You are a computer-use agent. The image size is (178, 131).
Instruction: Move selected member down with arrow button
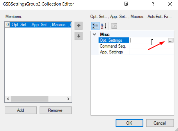pos(78,36)
